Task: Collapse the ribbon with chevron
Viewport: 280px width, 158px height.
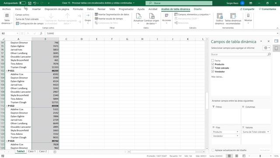Action: tap(277, 28)
